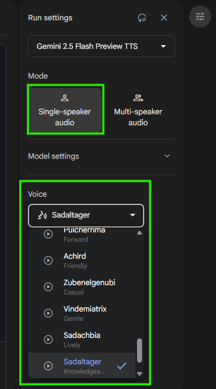Select the Sadachbia Lively voice option
The image size is (216, 389).
(x=82, y=340)
